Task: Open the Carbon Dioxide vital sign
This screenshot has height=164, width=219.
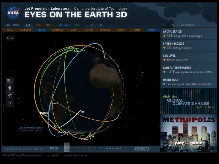Action: (189, 46)
